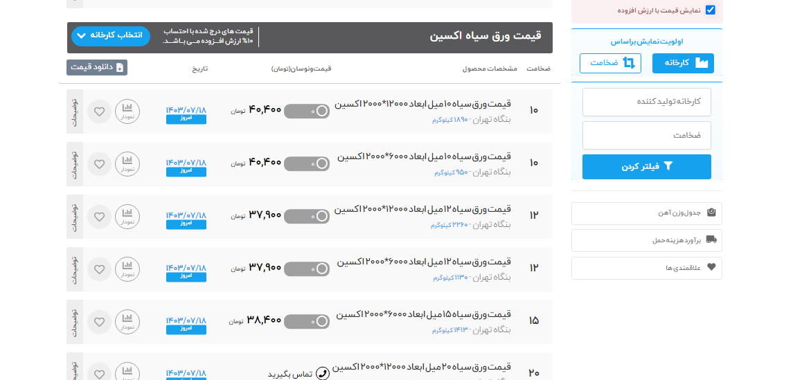The height and width of the screenshot is (380, 811).
Task: Expand توضیحات tab on first 10mm row
Action: click(x=75, y=111)
